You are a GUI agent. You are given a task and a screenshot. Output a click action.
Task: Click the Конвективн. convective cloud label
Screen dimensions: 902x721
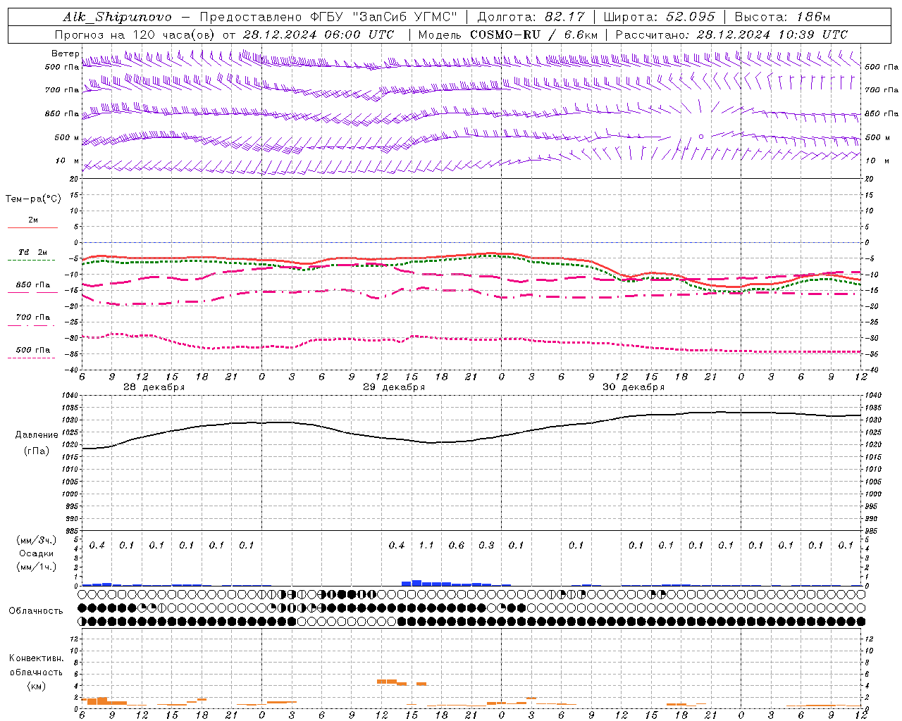pos(36,658)
